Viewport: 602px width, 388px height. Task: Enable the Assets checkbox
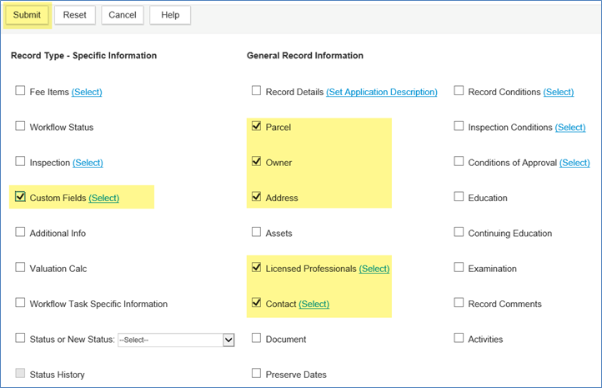coord(256,233)
